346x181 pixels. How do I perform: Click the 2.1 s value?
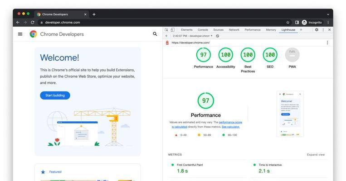click(x=264, y=171)
